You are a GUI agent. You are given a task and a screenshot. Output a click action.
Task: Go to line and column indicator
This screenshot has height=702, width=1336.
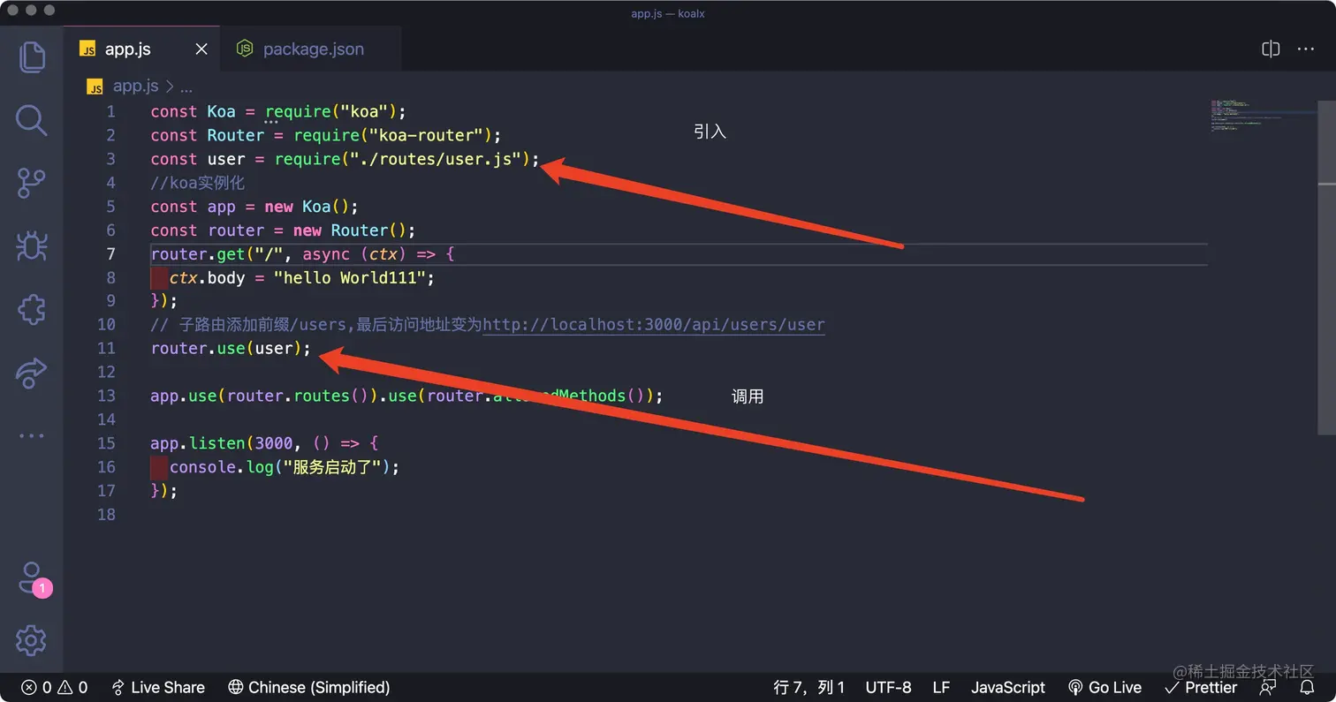[808, 687]
